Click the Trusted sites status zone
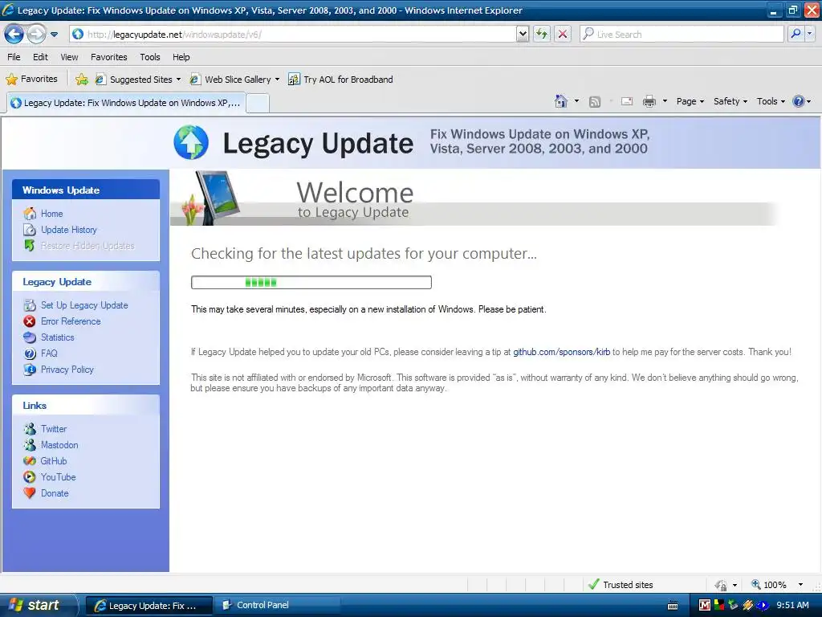This screenshot has height=617, width=822. tap(621, 585)
